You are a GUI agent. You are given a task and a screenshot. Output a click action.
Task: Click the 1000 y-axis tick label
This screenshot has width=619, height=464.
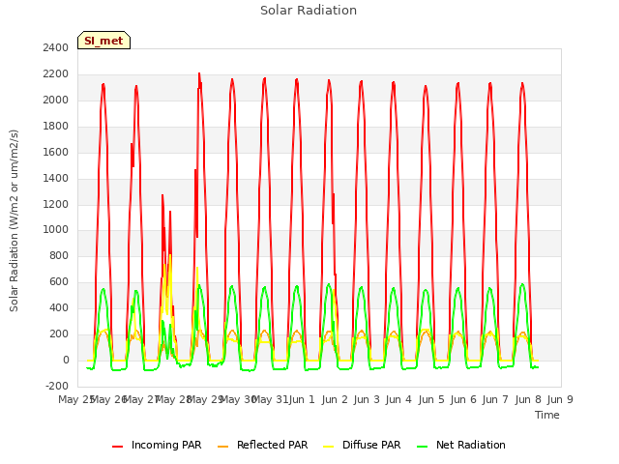click(56, 230)
